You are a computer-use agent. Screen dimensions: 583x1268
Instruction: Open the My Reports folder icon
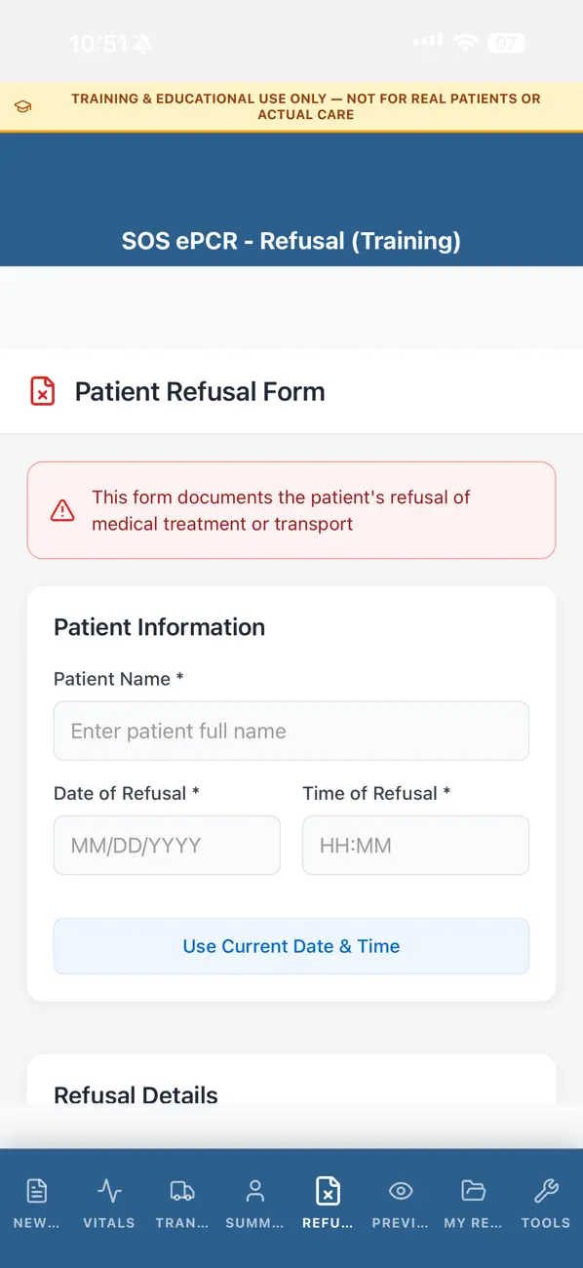[x=473, y=1190]
